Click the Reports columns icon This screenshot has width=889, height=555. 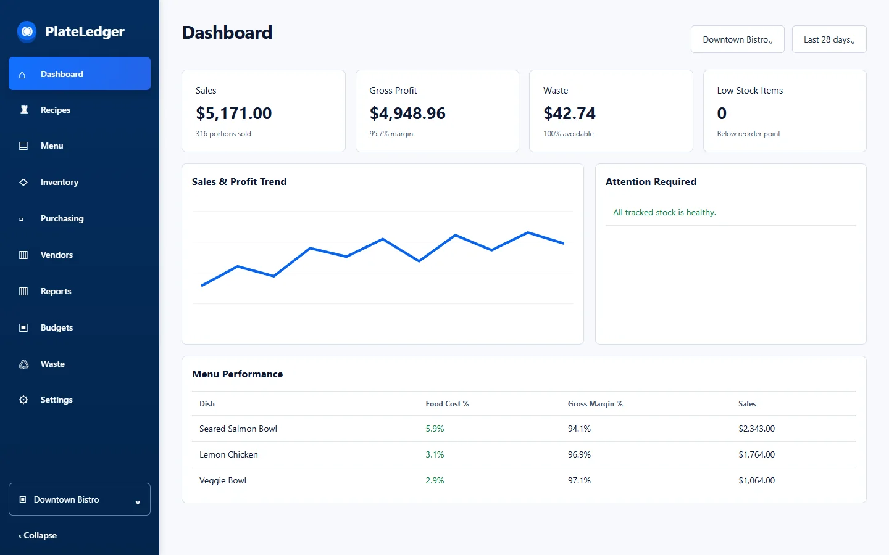pos(23,292)
